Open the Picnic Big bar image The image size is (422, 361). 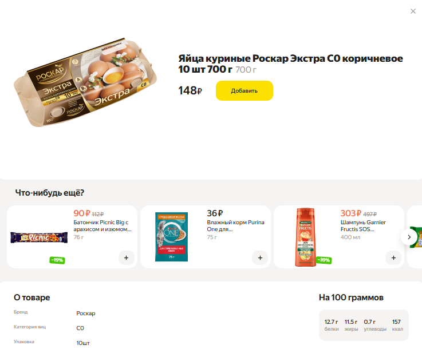click(x=39, y=236)
